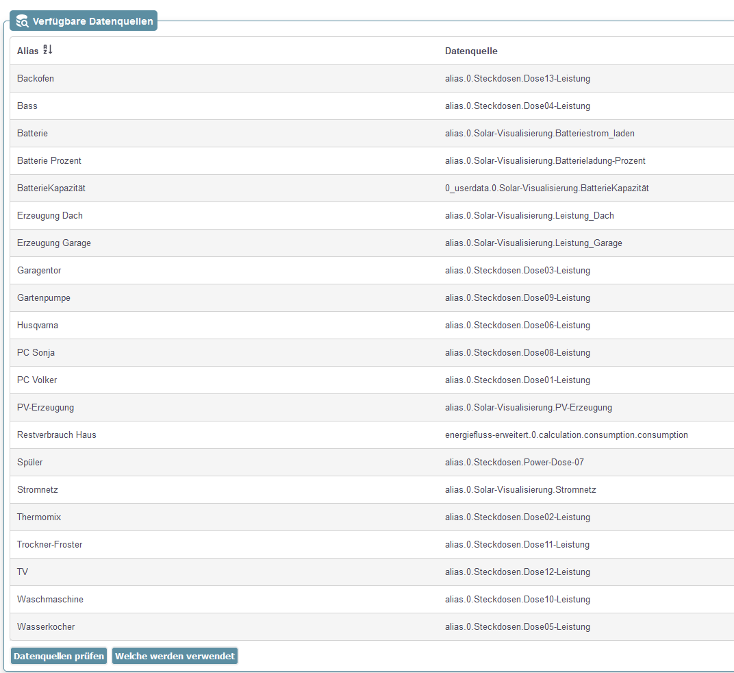734x673 pixels.
Task: Click the Dose11-Leistung data source entry
Action: click(517, 545)
